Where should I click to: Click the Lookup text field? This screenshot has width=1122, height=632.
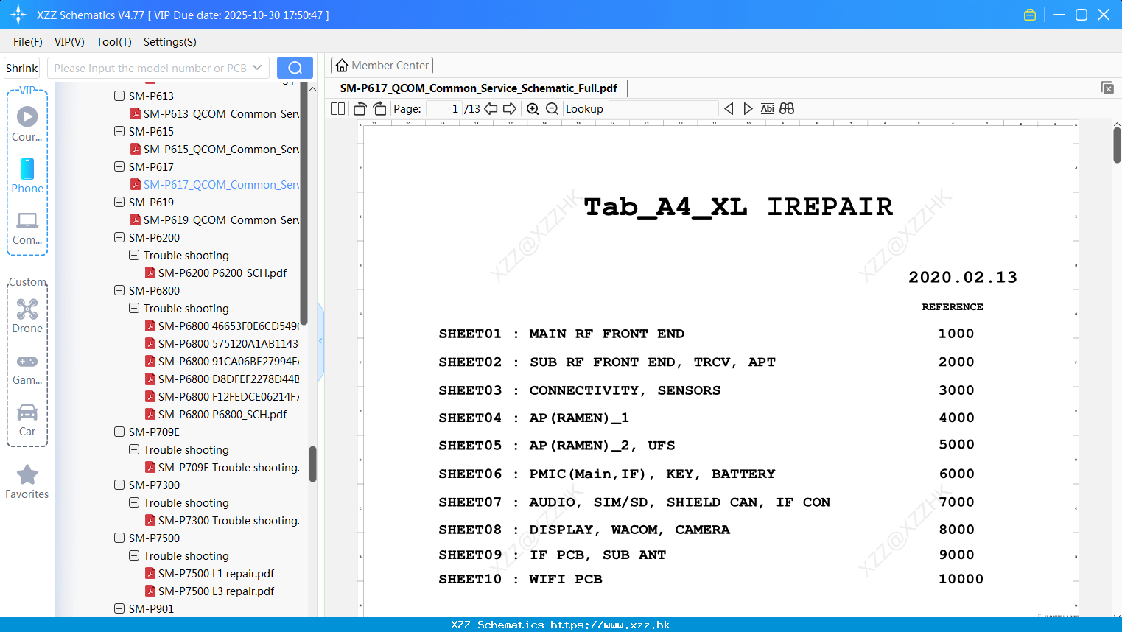point(663,109)
